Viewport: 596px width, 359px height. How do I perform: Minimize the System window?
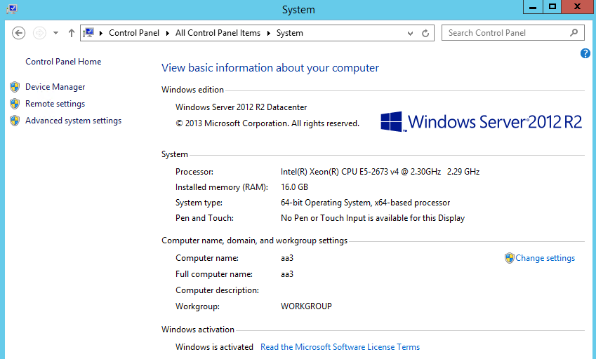[x=533, y=7]
